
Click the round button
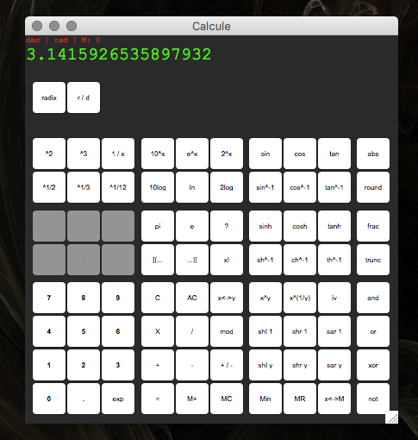click(373, 187)
